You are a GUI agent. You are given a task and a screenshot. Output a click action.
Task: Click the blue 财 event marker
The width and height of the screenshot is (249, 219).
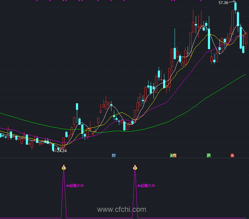(114, 155)
